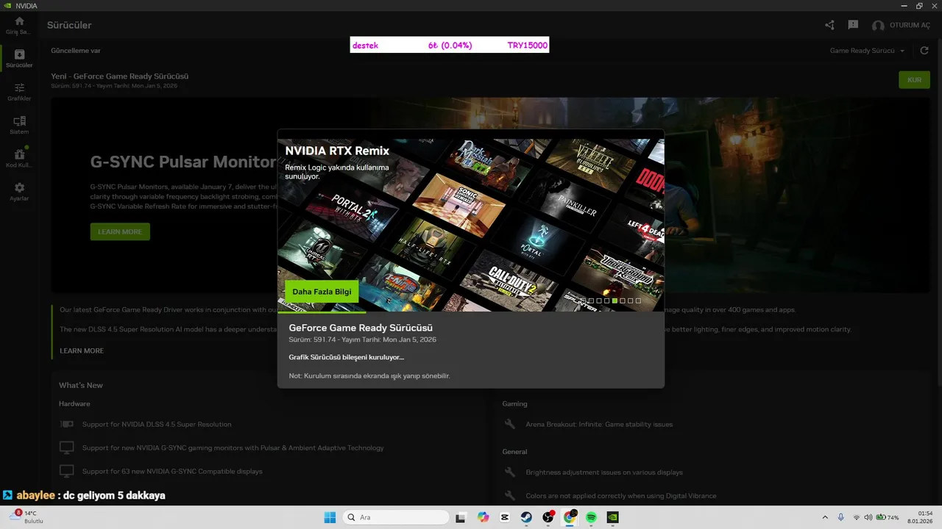This screenshot has height=529, width=942.
Task: Click the NVIDIA app icon on the taskbar
Action: click(x=612, y=517)
